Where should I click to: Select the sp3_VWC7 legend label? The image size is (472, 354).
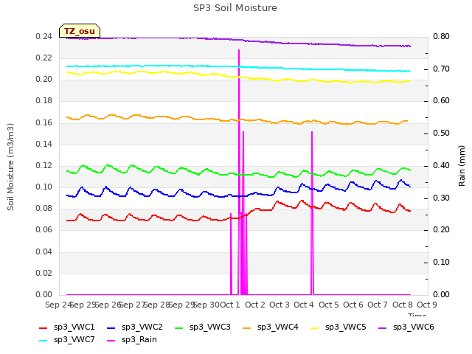point(74,340)
